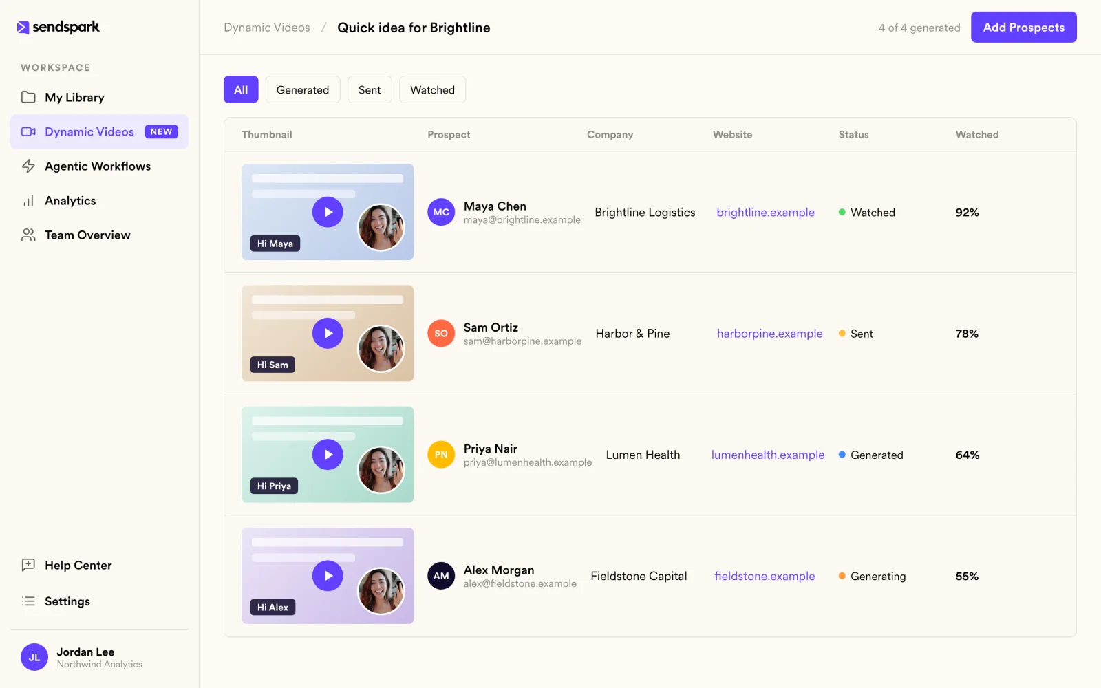Click the Team Overview people icon
1101x688 pixels.
(28, 235)
